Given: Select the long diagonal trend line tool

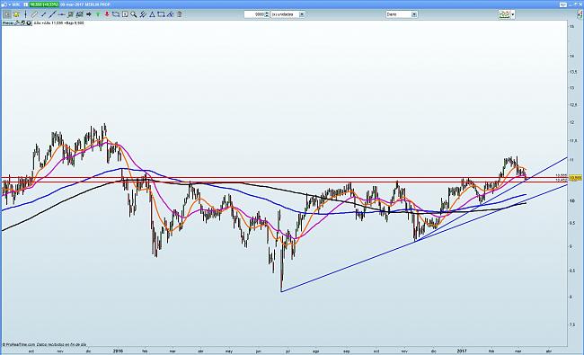Looking at the screenshot, I should point(52,14).
